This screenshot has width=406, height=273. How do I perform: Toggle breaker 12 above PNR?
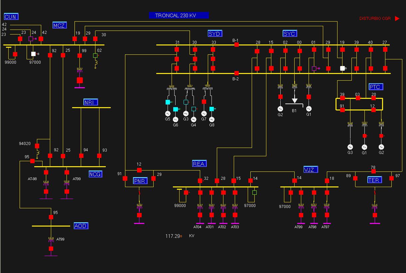139,170
